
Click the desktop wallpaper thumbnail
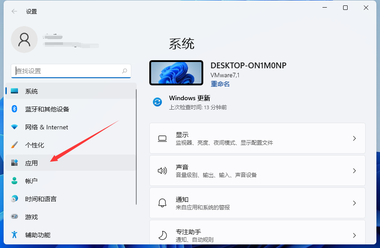pyautogui.click(x=176, y=73)
